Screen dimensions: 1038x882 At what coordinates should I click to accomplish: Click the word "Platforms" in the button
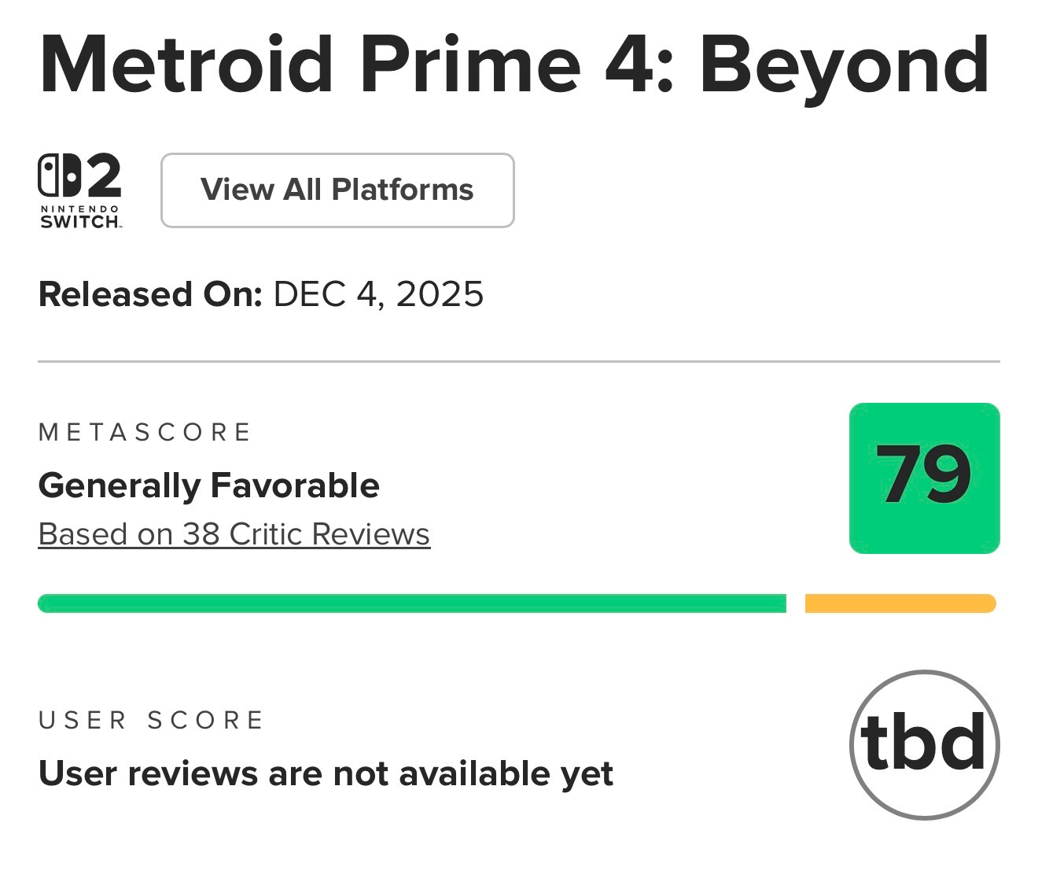(403, 190)
